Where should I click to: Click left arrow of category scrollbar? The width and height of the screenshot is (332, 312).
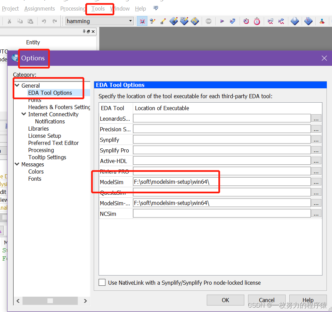coord(18,301)
